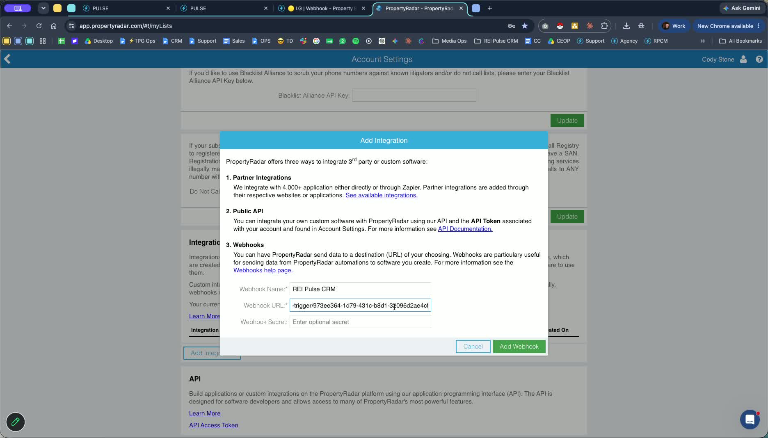Open the CRM bookmark
This screenshot has height=438, width=768.
pyautogui.click(x=172, y=41)
